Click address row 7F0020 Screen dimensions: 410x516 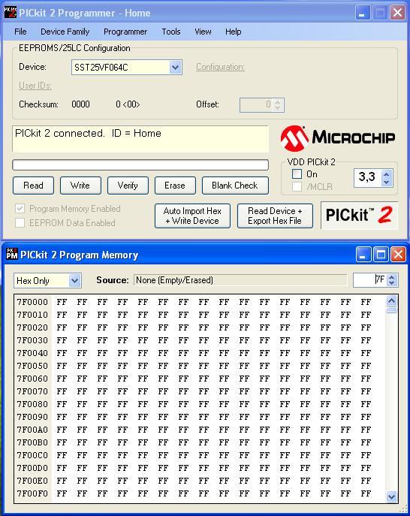[x=32, y=327]
